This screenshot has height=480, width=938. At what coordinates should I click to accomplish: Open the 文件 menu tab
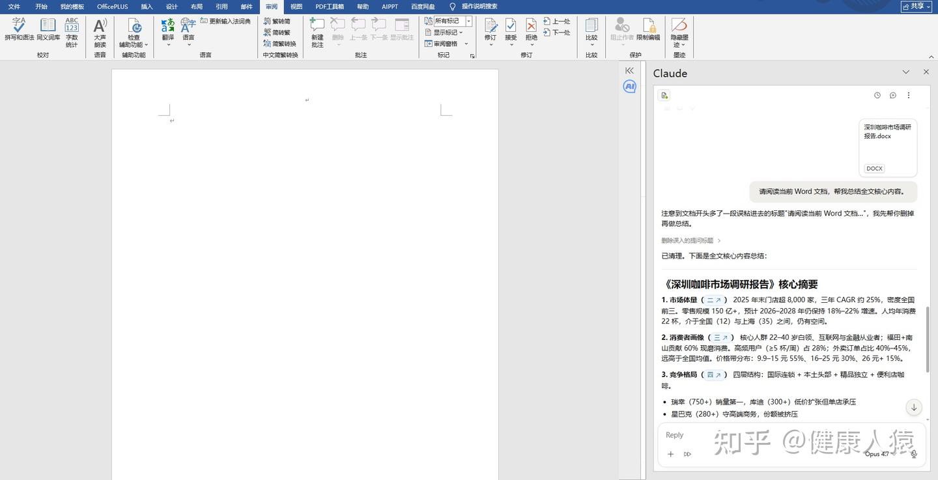pyautogui.click(x=14, y=7)
